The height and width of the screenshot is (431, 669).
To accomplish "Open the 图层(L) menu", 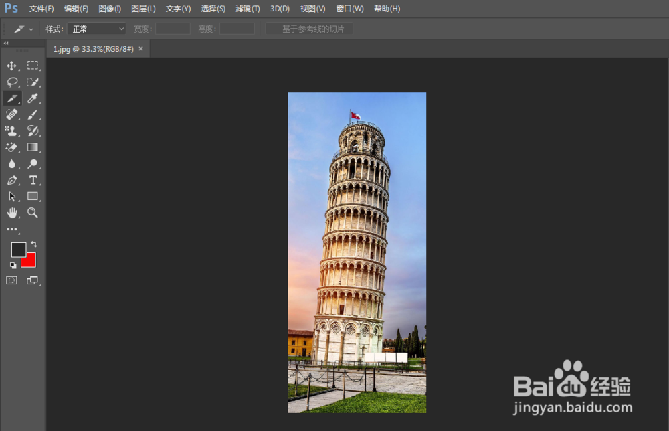I will (143, 9).
